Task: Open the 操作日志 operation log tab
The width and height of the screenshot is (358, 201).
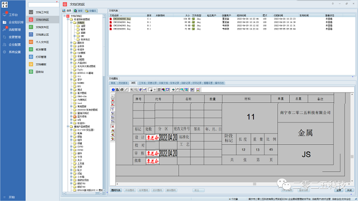Action: [220, 83]
